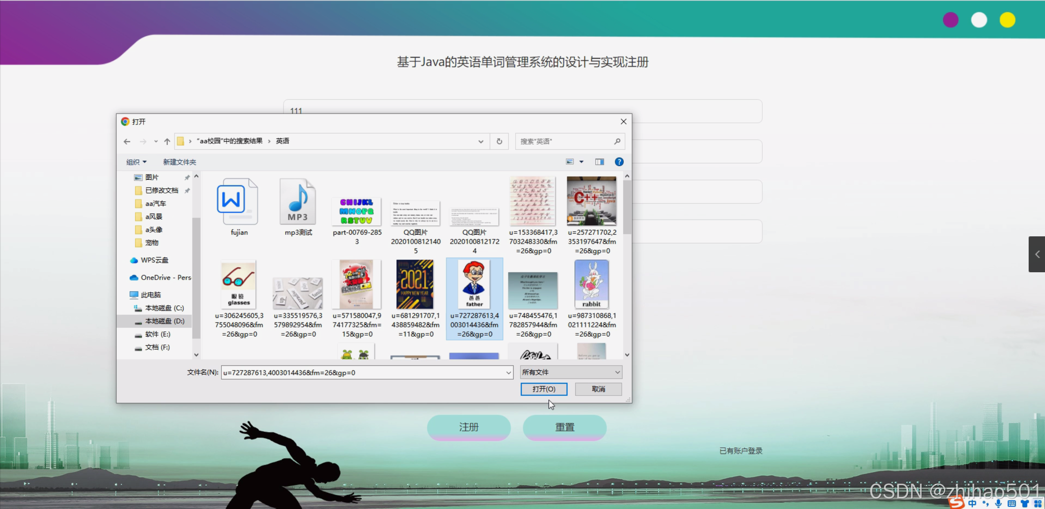
Task: Click the Sogou input microphone icon
Action: [998, 504]
